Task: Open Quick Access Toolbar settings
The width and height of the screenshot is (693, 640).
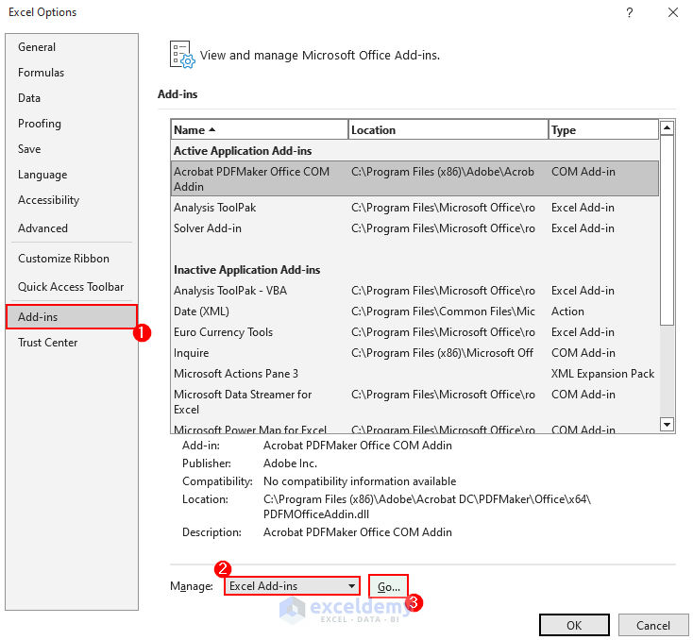Action: (x=71, y=287)
